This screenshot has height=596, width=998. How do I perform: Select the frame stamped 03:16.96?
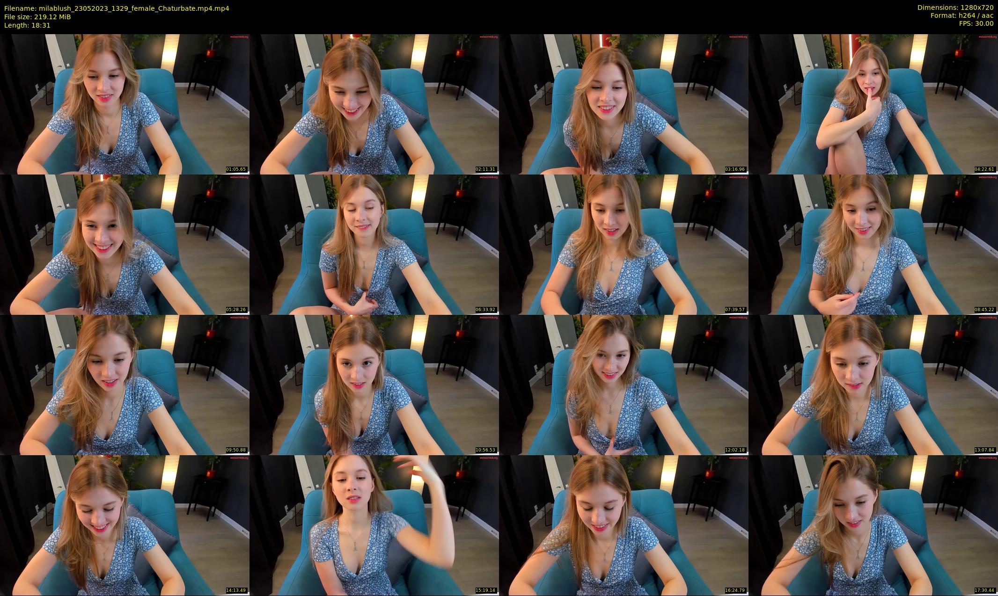tap(624, 104)
